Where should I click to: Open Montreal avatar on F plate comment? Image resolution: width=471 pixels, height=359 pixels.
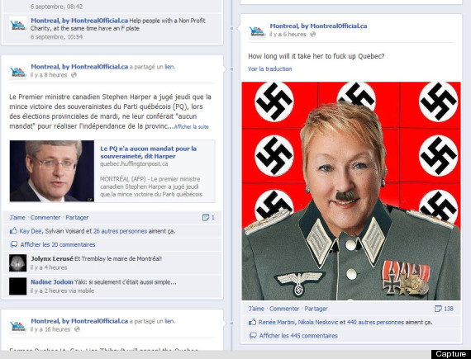(x=17, y=25)
